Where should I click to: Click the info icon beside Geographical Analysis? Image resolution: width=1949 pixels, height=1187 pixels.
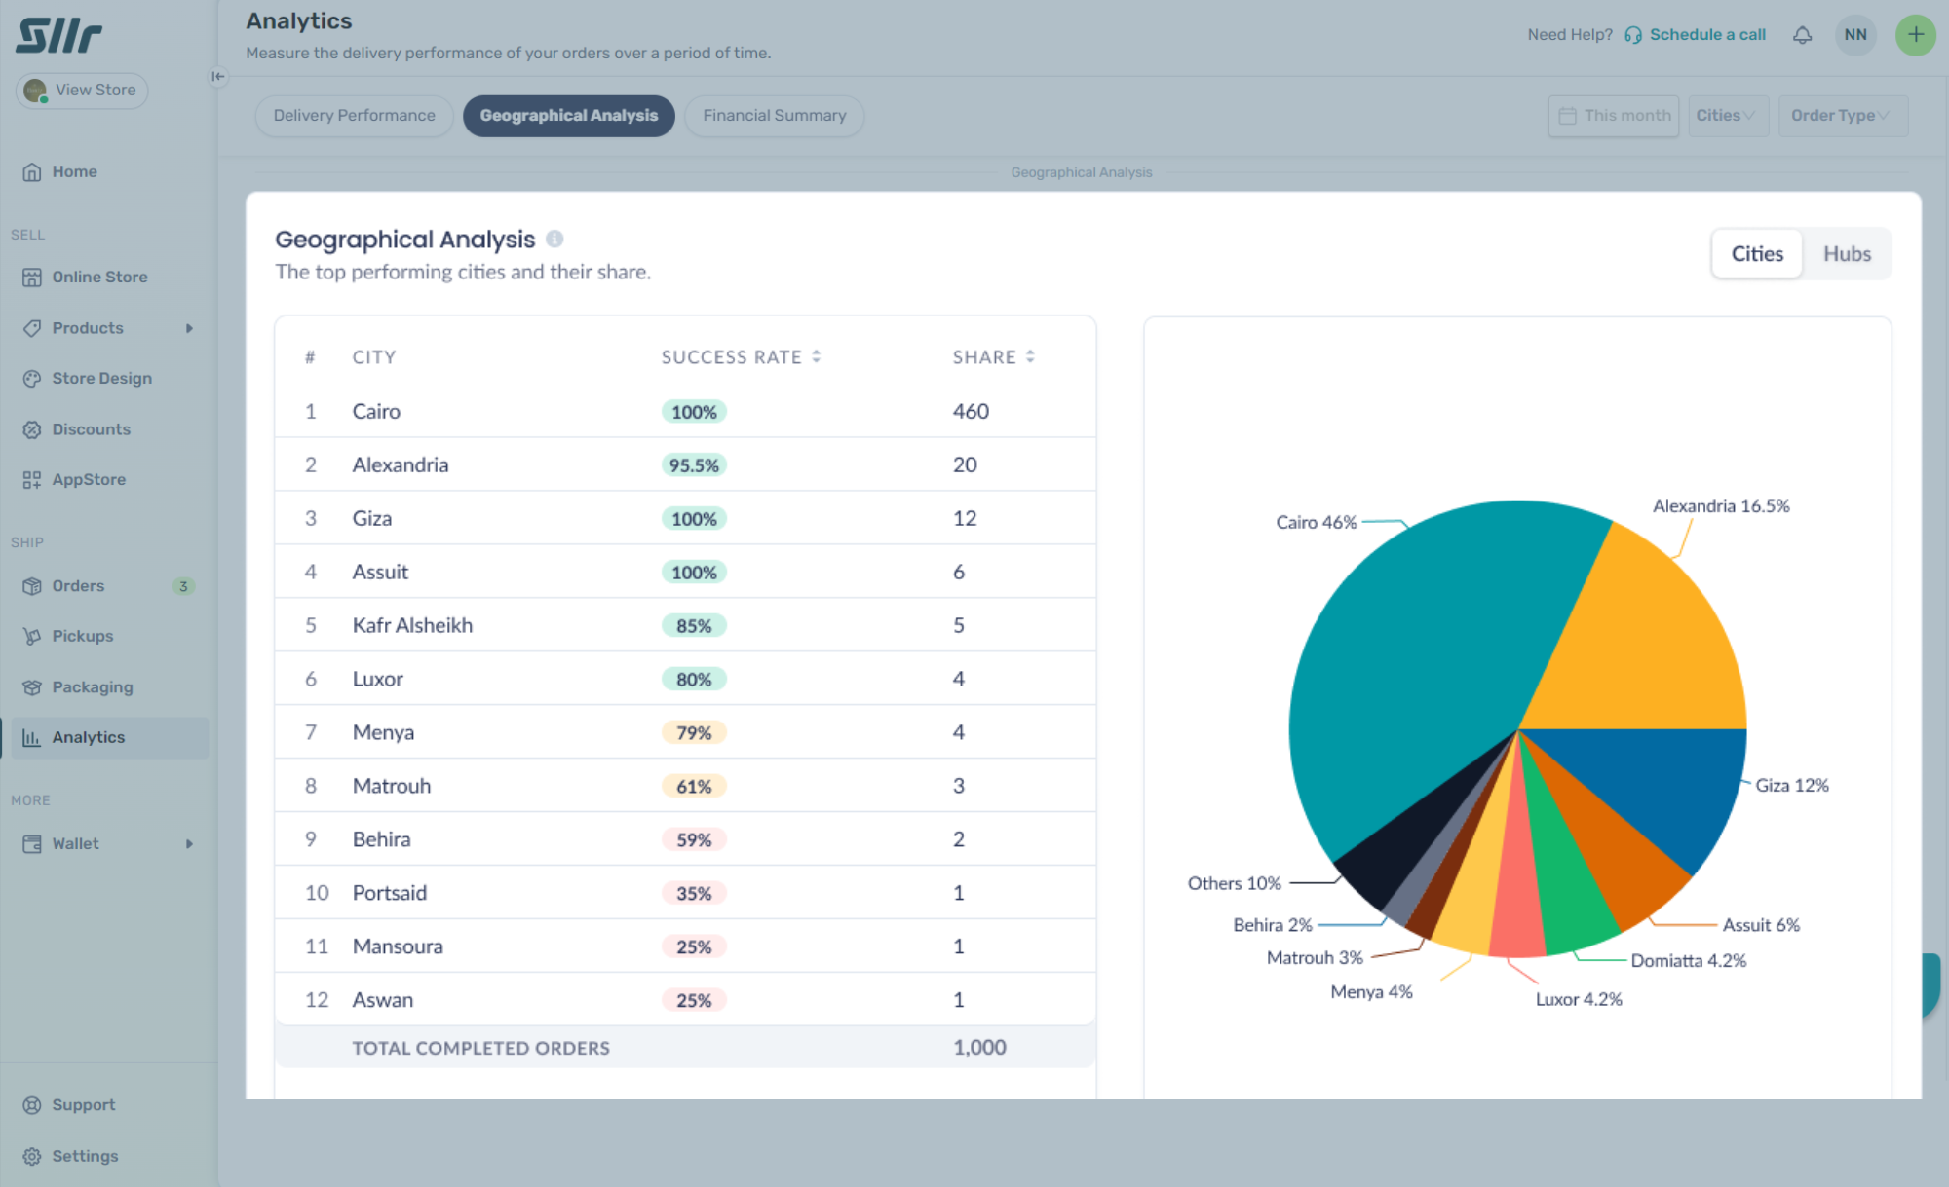pos(554,239)
